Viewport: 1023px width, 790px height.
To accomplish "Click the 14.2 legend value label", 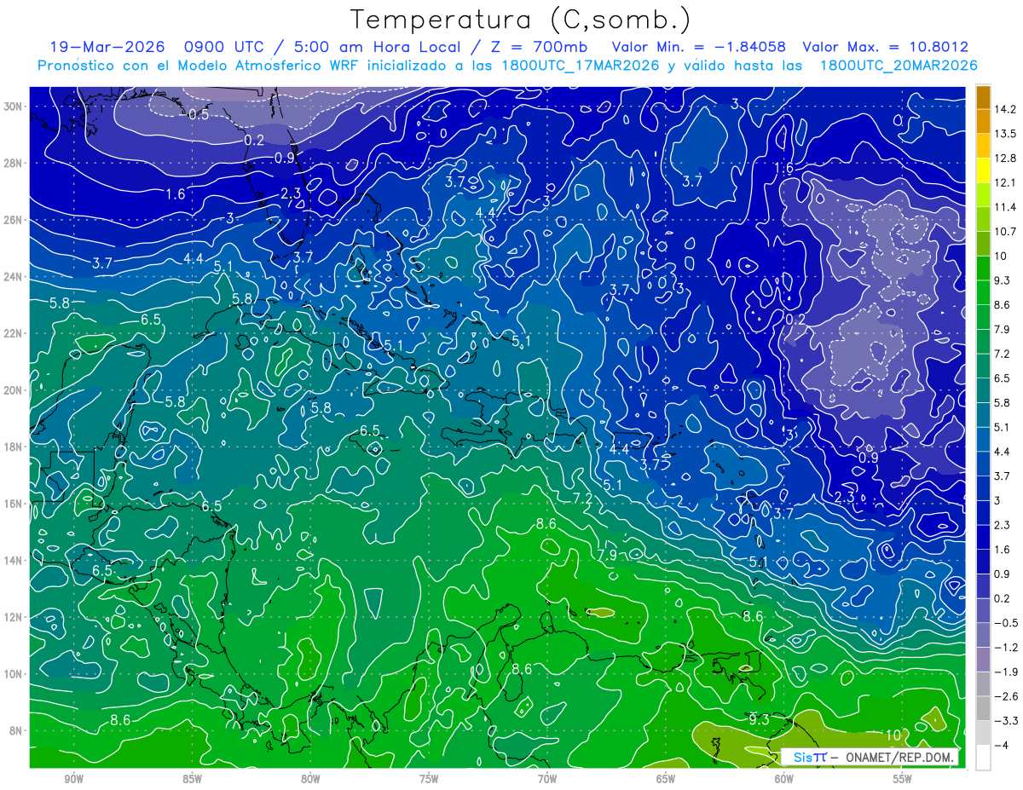I will pos(1008,109).
